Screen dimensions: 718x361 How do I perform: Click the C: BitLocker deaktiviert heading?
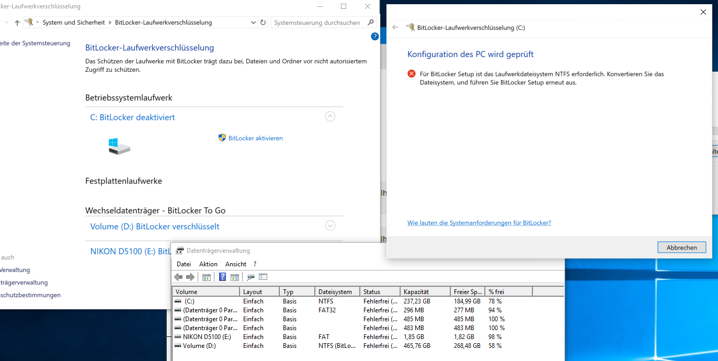click(133, 117)
